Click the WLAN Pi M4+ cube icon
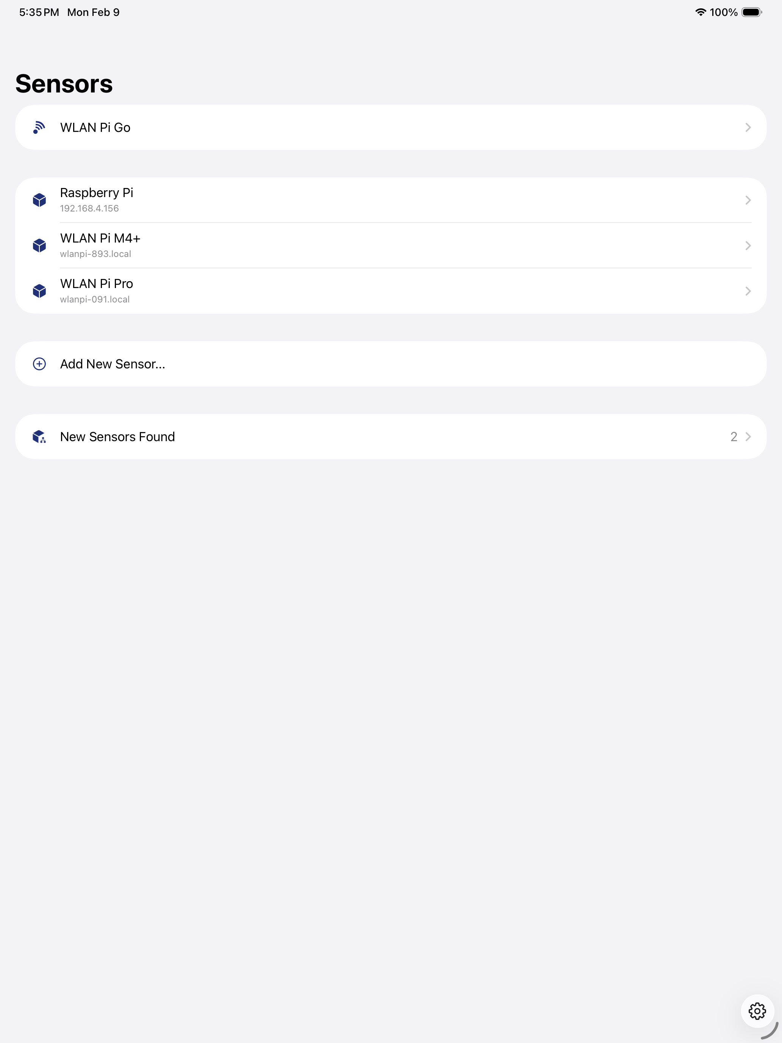The height and width of the screenshot is (1043, 782). coord(40,245)
